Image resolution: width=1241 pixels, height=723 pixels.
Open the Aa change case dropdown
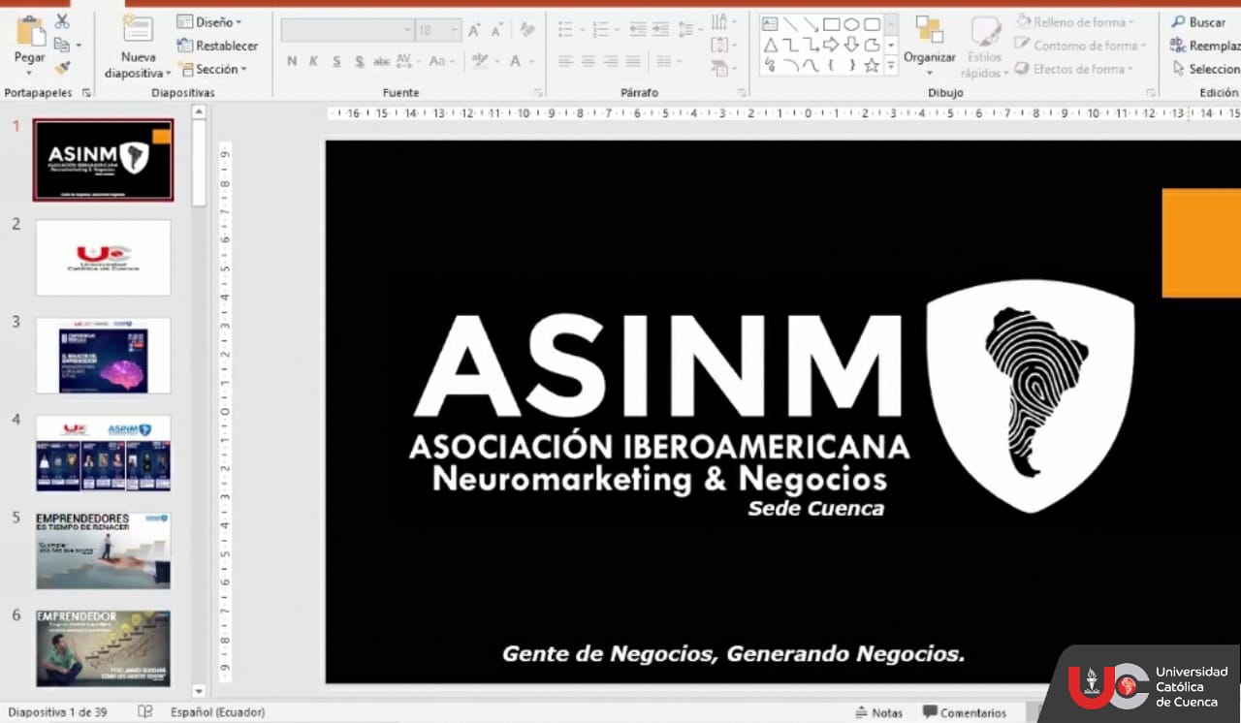(441, 61)
